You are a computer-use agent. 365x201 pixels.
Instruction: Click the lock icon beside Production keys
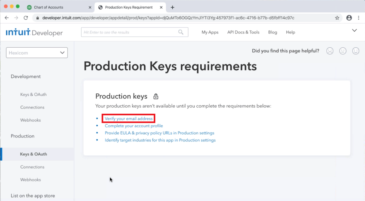(x=156, y=96)
